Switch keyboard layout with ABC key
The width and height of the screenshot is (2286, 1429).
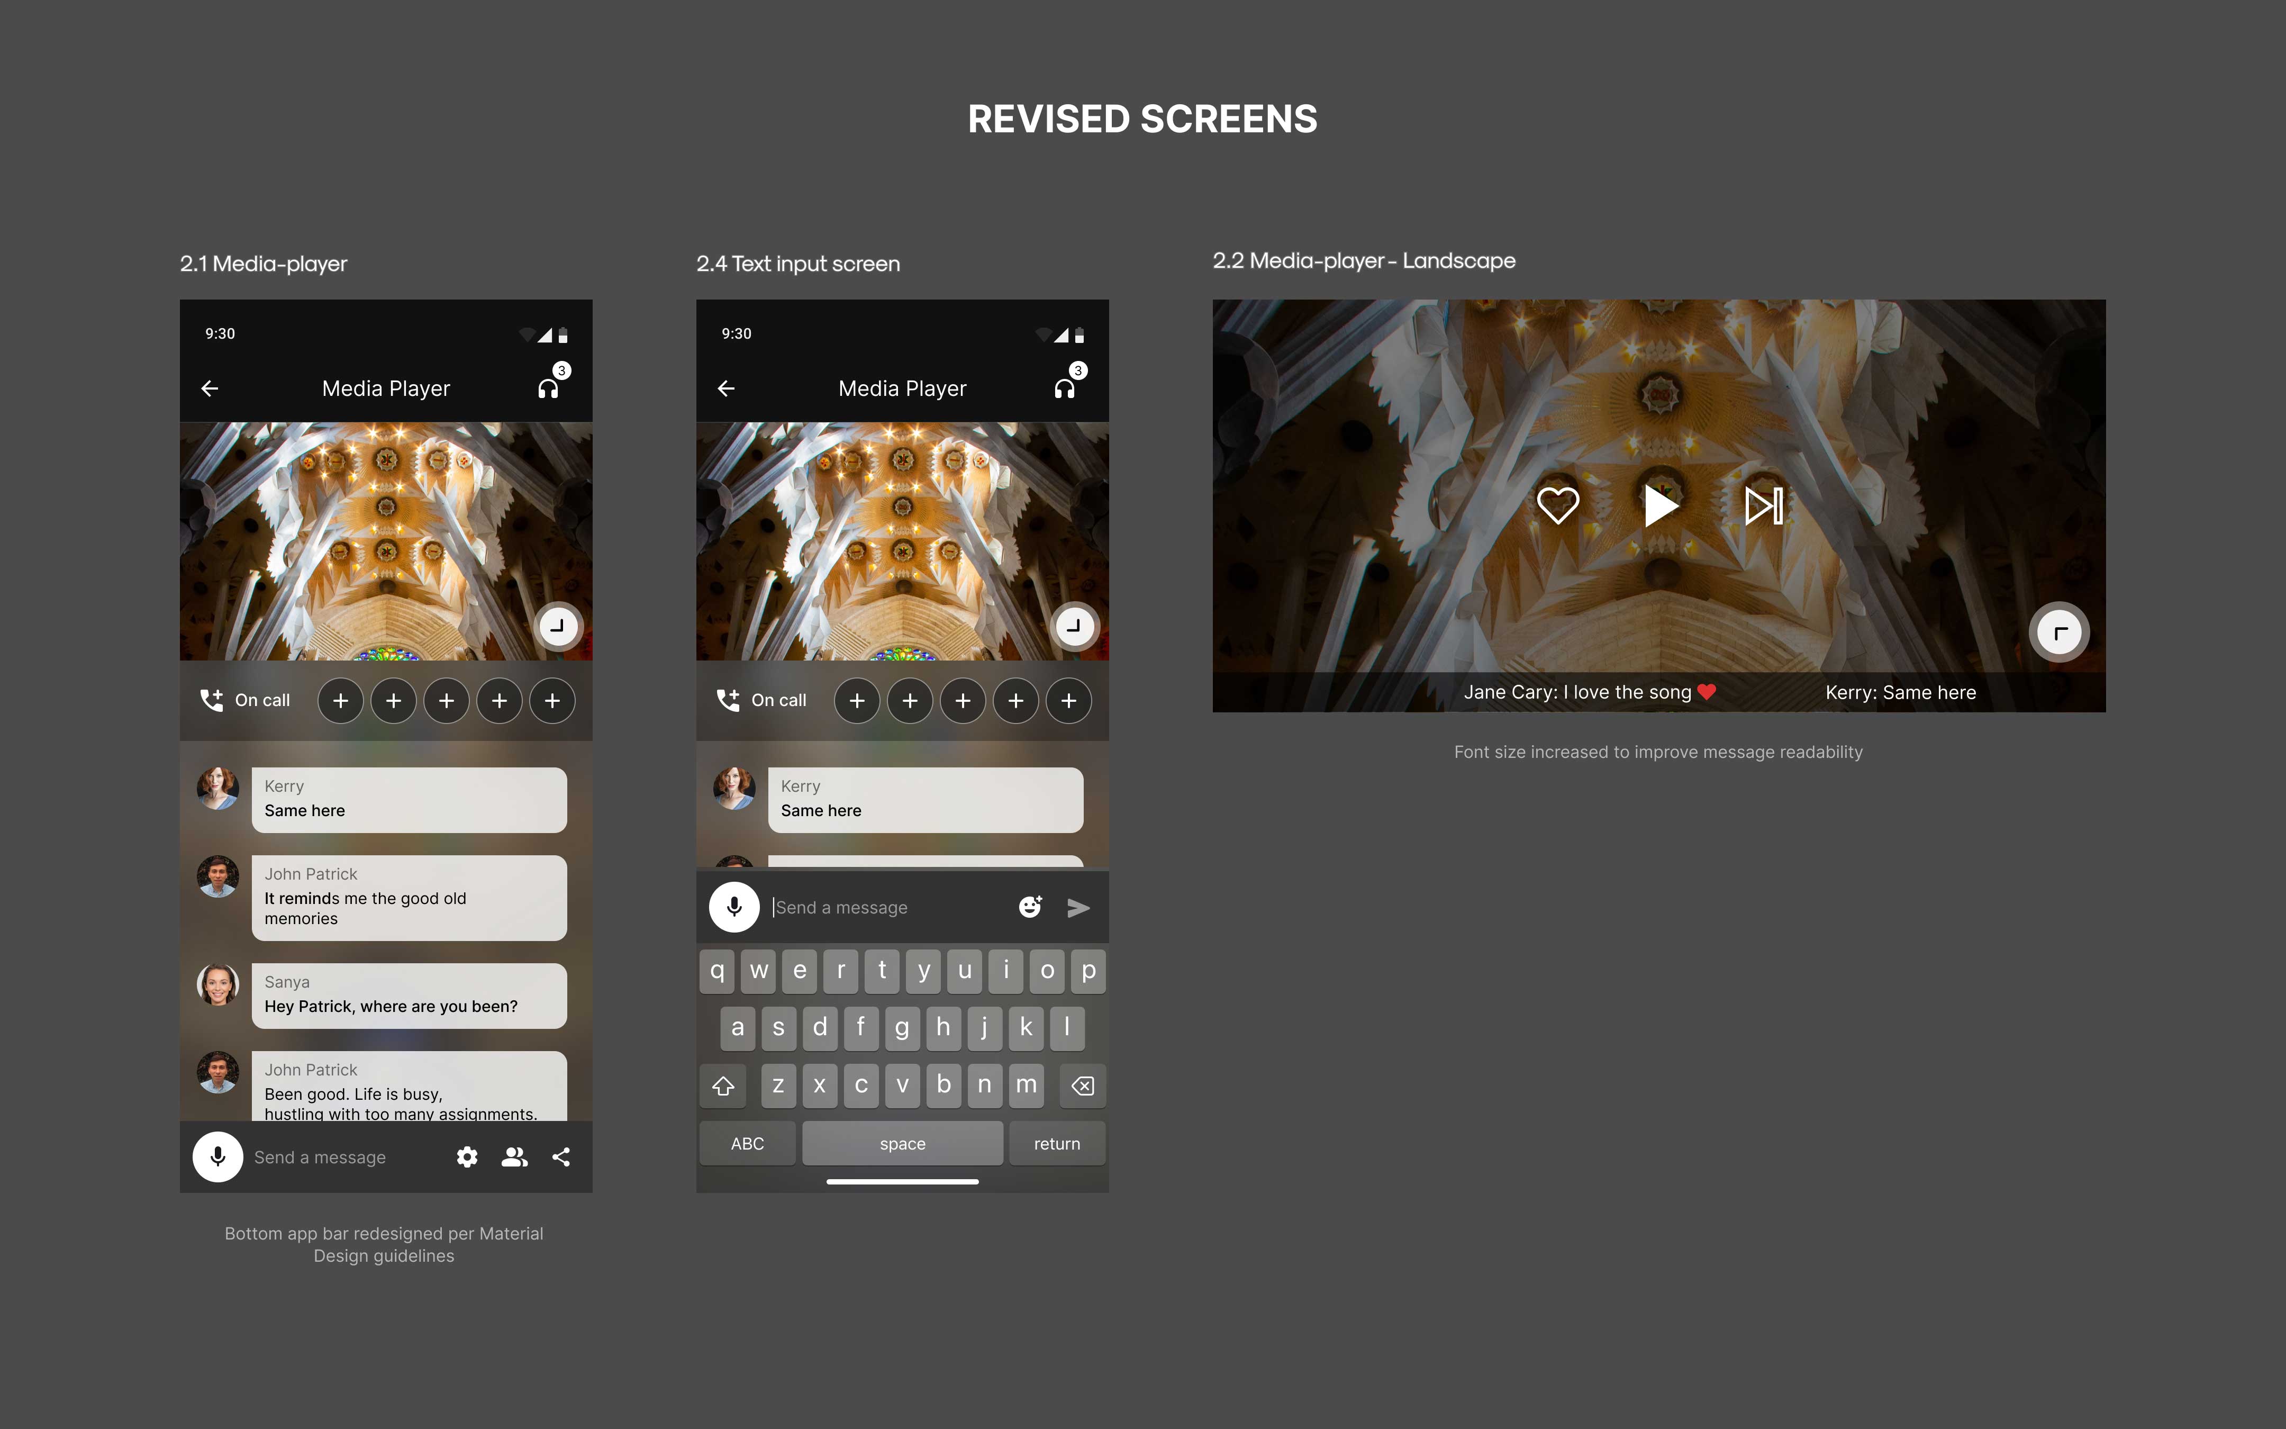click(747, 1144)
